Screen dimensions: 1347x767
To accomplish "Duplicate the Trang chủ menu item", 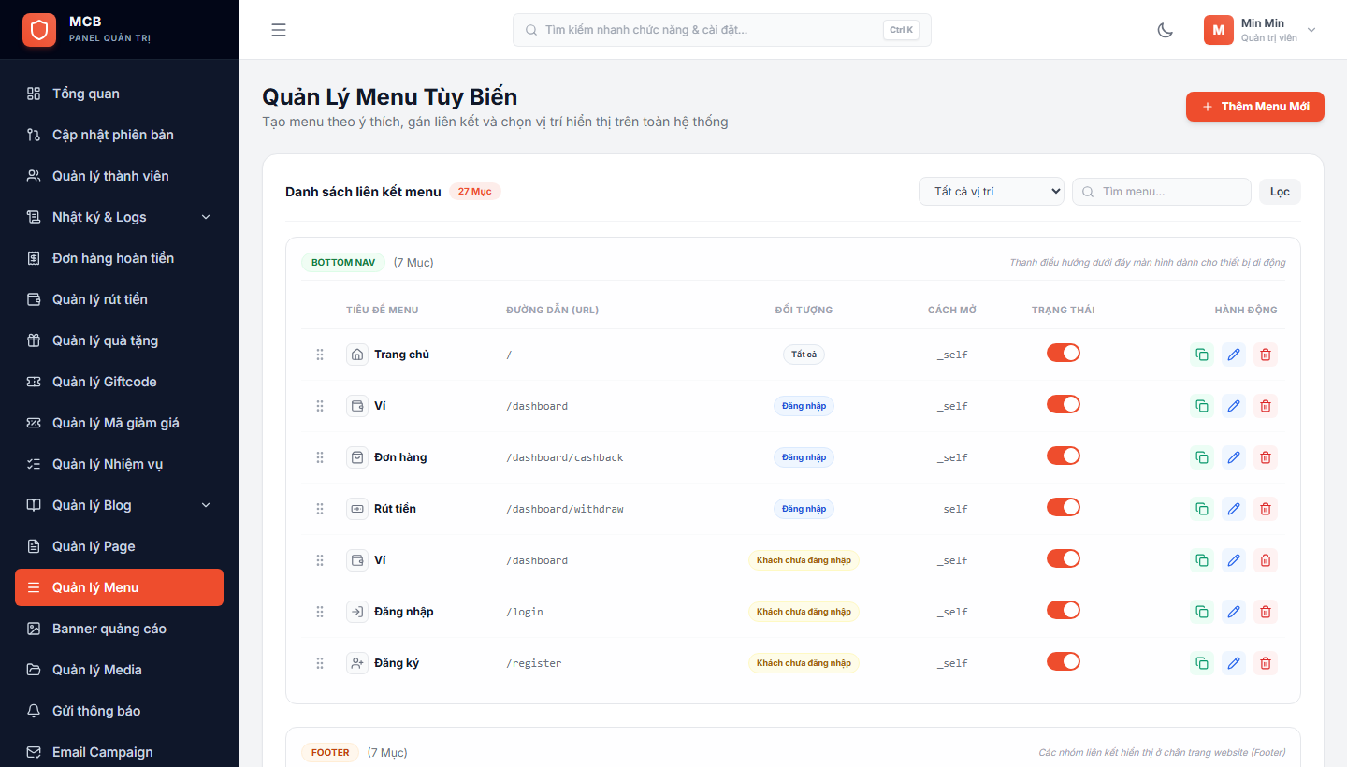I will (1201, 355).
